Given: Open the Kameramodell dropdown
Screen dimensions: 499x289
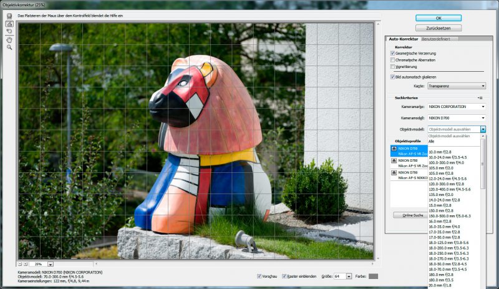Looking at the screenshot, I should point(457,118).
